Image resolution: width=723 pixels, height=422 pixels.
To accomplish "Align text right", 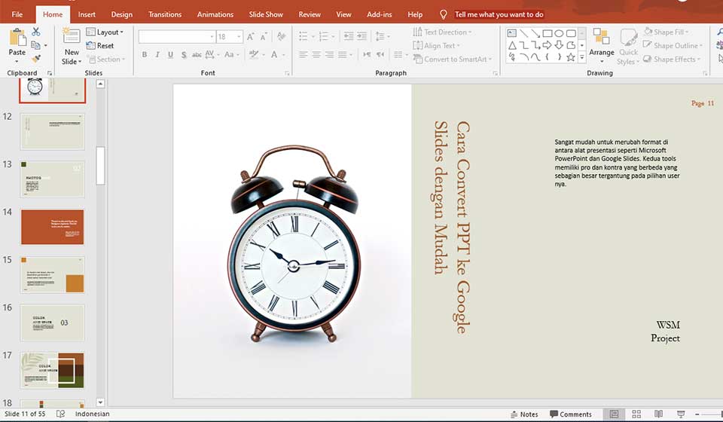I will coord(329,55).
